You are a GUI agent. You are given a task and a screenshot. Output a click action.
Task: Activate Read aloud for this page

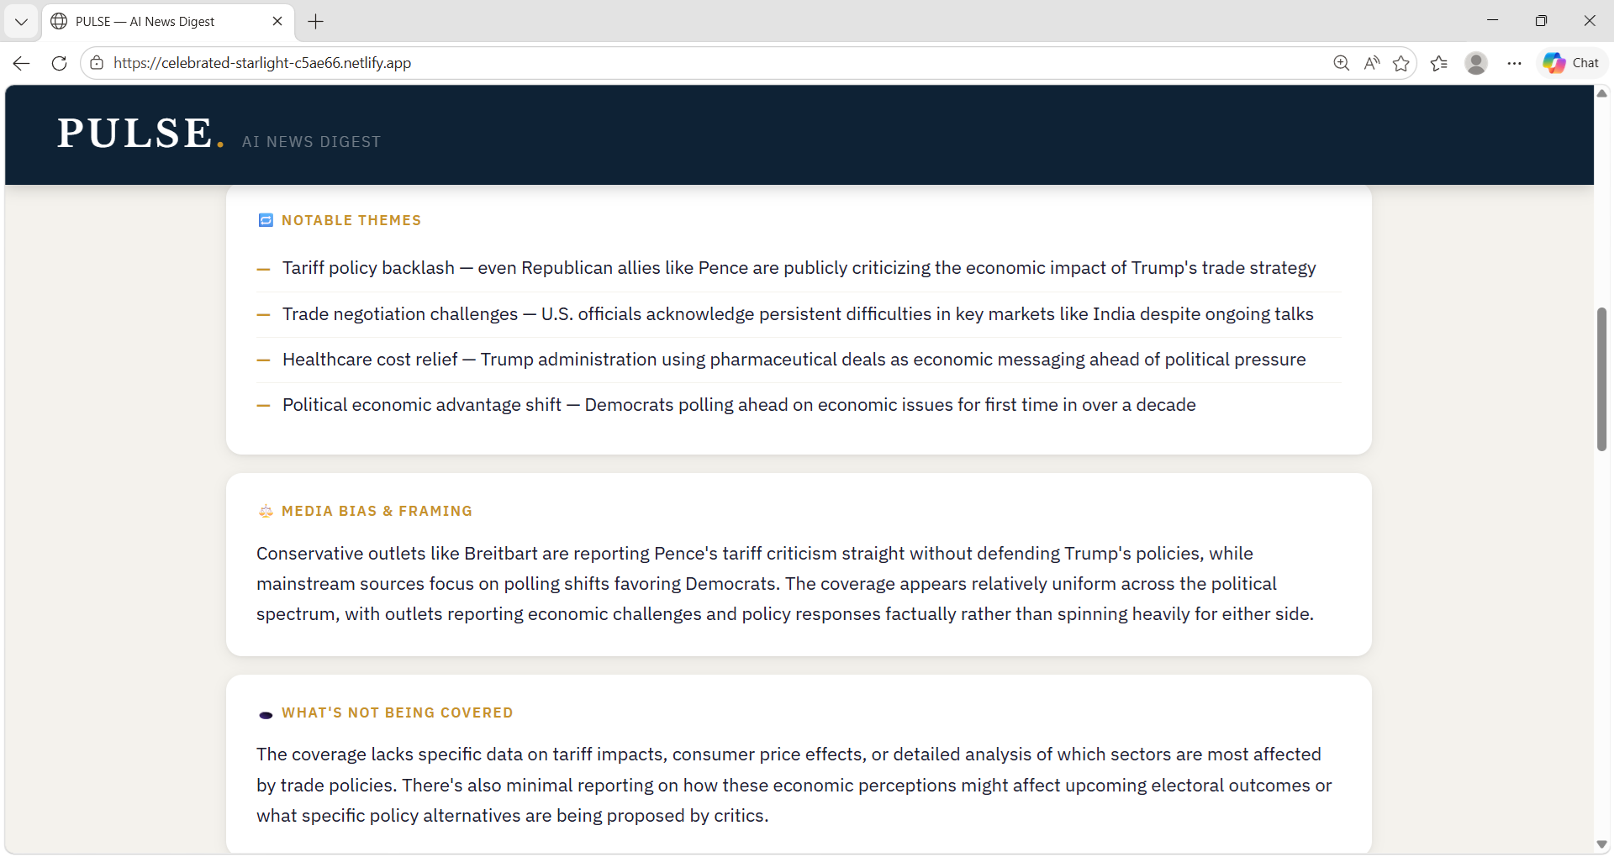click(1371, 63)
